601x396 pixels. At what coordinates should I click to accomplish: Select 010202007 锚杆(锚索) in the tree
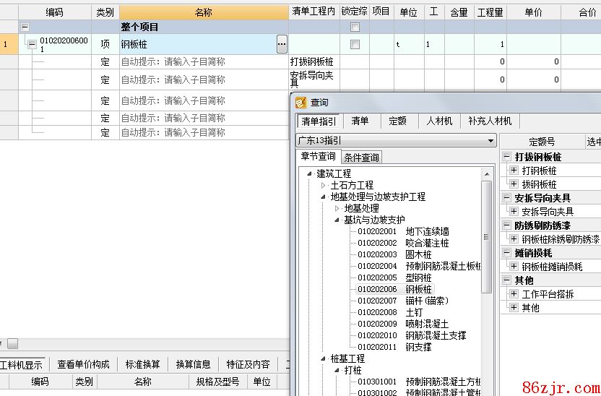(402, 301)
